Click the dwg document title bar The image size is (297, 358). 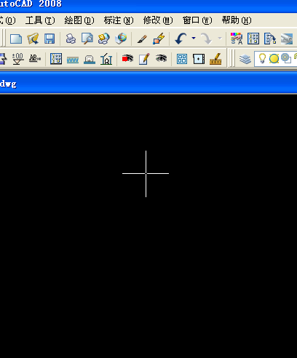pyautogui.click(x=148, y=84)
